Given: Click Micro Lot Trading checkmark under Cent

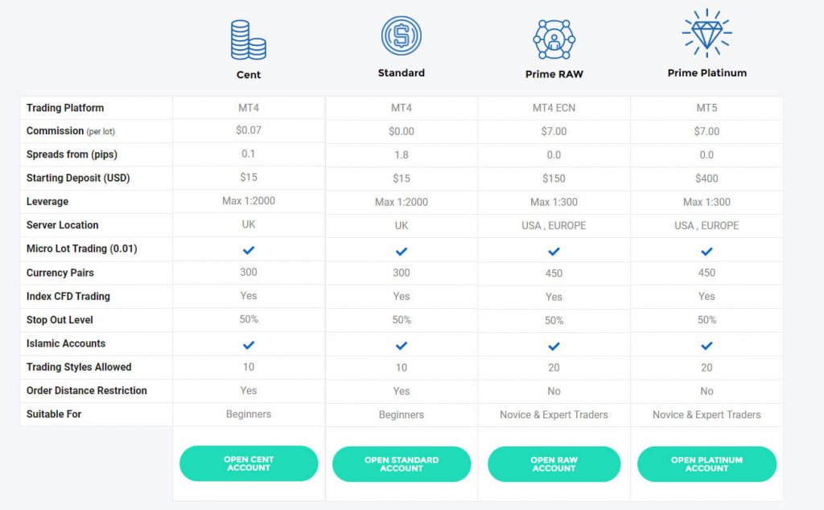Looking at the screenshot, I should [249, 250].
